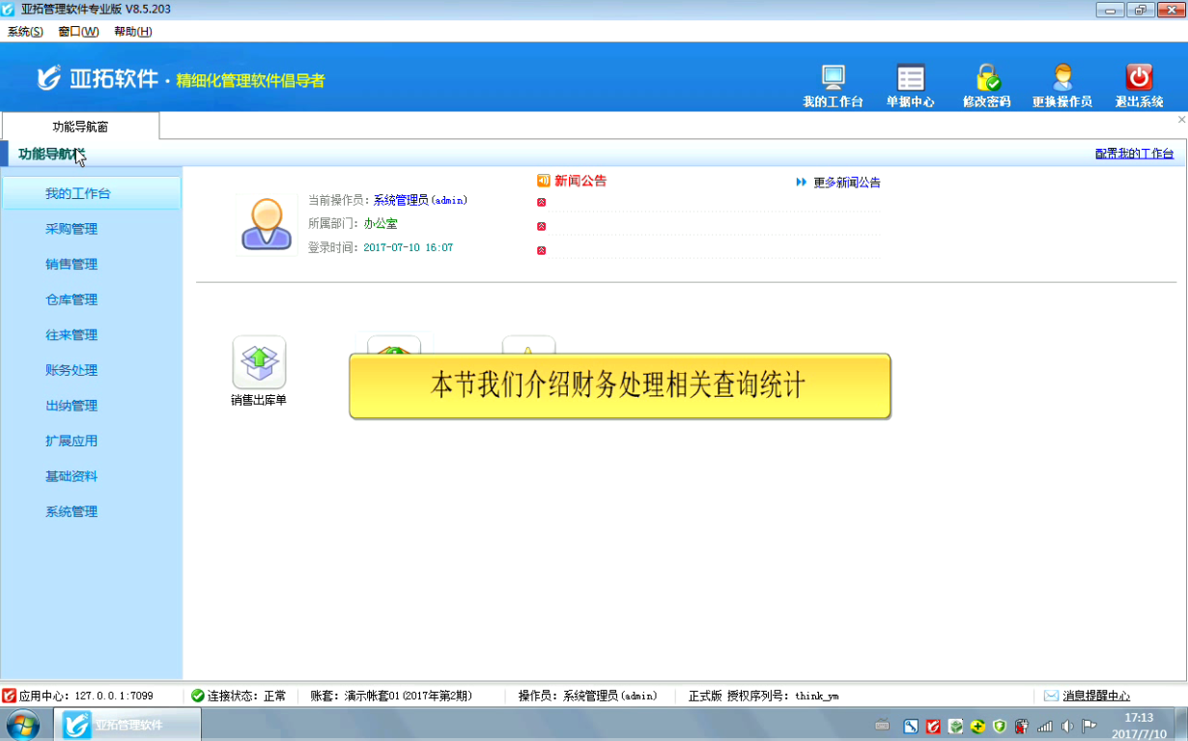
Task: Click the 更多新闻公告 link
Action: [846, 183]
